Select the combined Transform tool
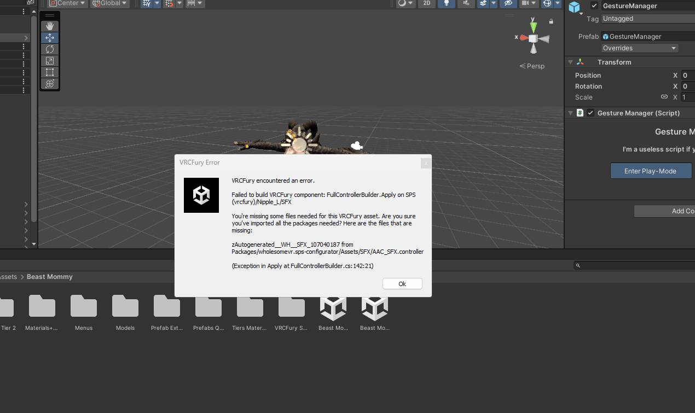This screenshot has width=695, height=413. [50, 84]
